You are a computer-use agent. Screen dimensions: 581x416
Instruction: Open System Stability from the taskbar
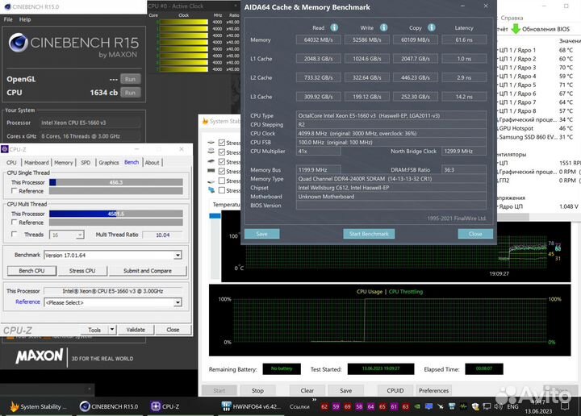(x=39, y=406)
